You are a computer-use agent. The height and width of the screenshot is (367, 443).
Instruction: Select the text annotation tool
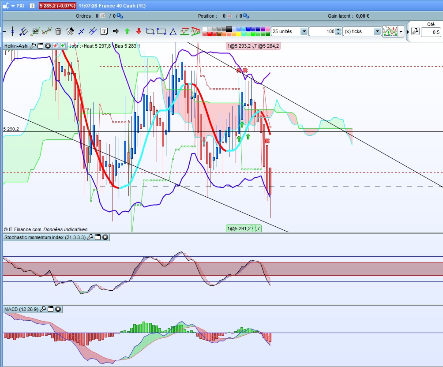pos(104,31)
